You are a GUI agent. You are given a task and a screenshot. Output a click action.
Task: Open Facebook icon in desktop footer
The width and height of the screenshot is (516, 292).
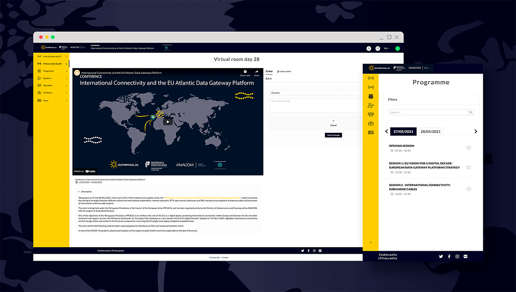[x=308, y=250]
